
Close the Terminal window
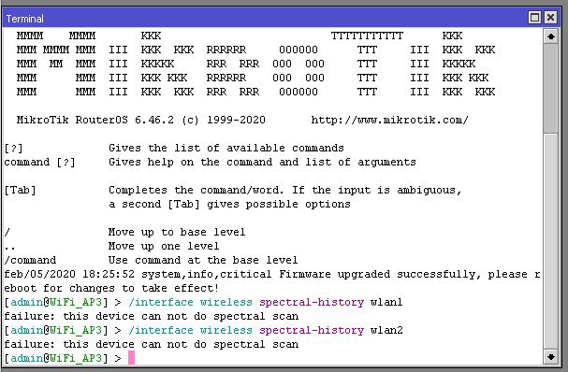click(x=550, y=18)
